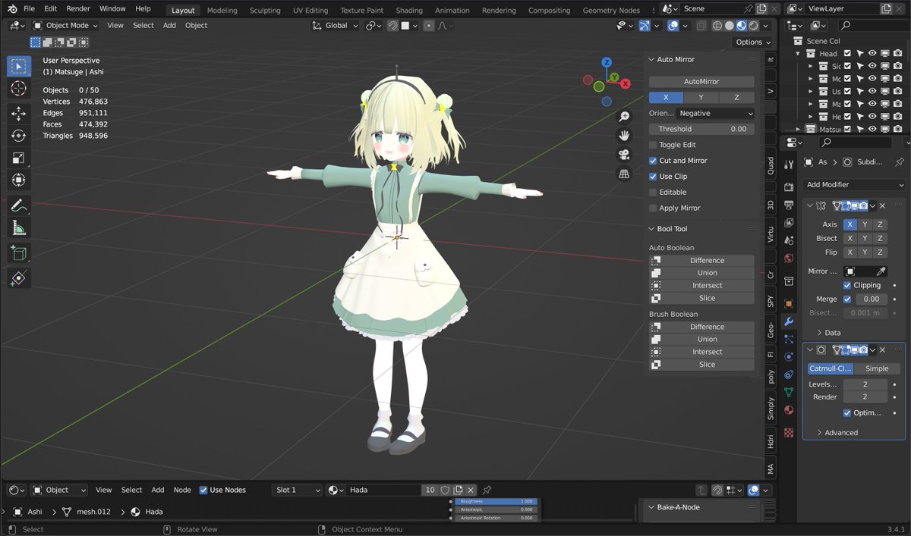Collapse the Auto Mirror panel
911x536 pixels.
coord(651,59)
